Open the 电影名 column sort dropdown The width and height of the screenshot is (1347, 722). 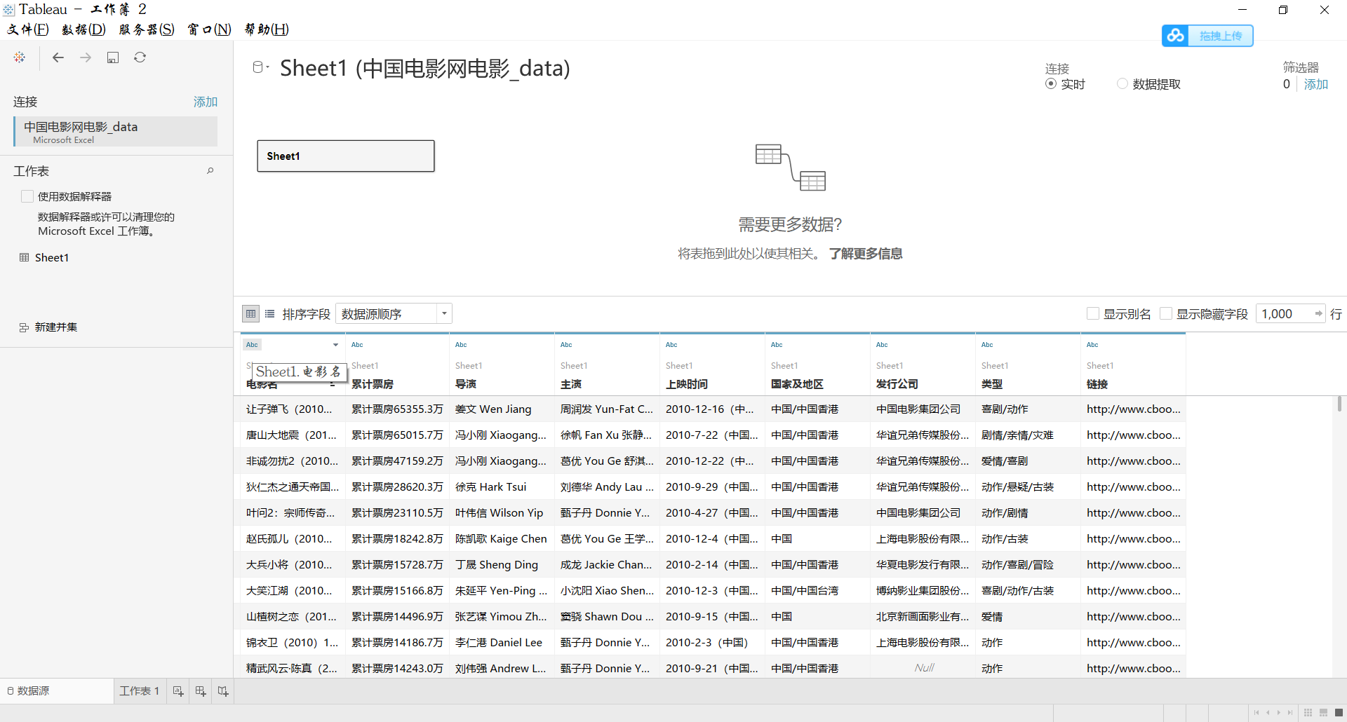335,344
